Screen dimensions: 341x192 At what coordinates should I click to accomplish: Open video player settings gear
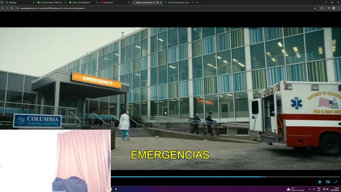tap(320, 182)
